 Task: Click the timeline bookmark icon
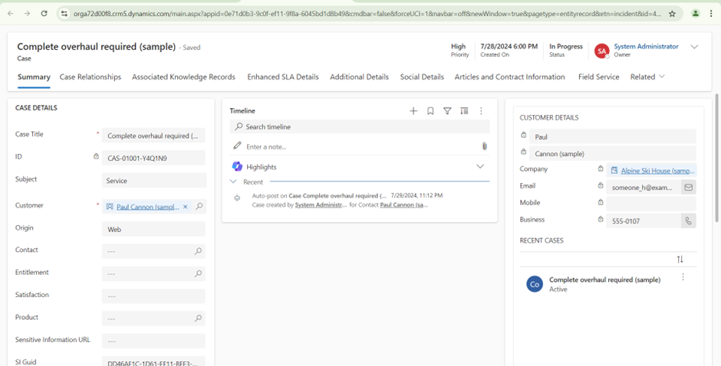(430, 111)
